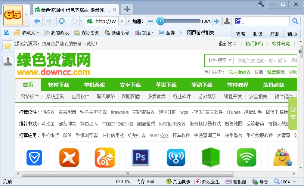
Task: Click the 键盘驱动 hot search link
Action: tap(276, 72)
